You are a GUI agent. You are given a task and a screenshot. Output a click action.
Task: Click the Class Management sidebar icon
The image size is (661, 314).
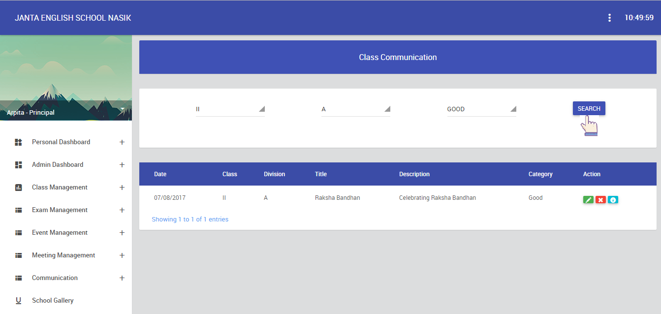[x=19, y=188]
